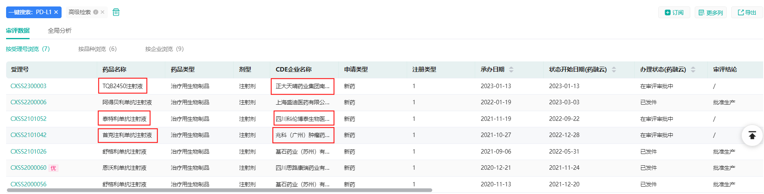Click drug name 泰特利单抗注射液
This screenshot has width=764, height=194.
(124, 119)
